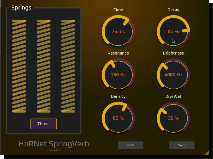The width and height of the screenshot is (213, 159).
Task: Click the Density label text
Action: pyautogui.click(x=118, y=96)
